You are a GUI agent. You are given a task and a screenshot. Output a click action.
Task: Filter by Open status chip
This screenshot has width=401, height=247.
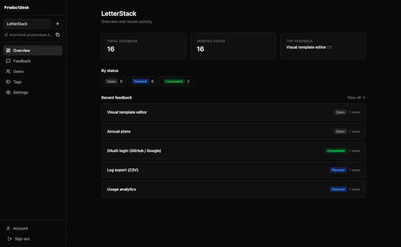click(x=114, y=81)
